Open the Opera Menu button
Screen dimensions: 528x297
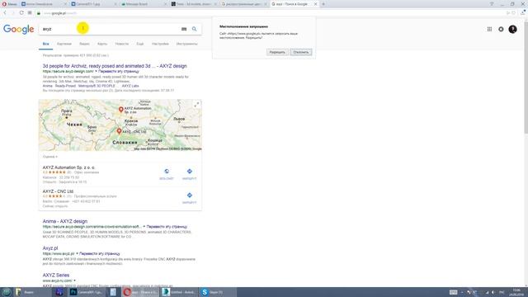(x=9, y=4)
